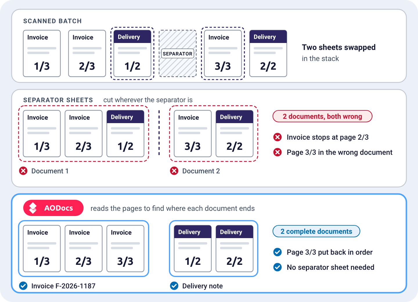Select Delivery 2/2 page in scanned batch row
The image size is (418, 302).
click(268, 53)
